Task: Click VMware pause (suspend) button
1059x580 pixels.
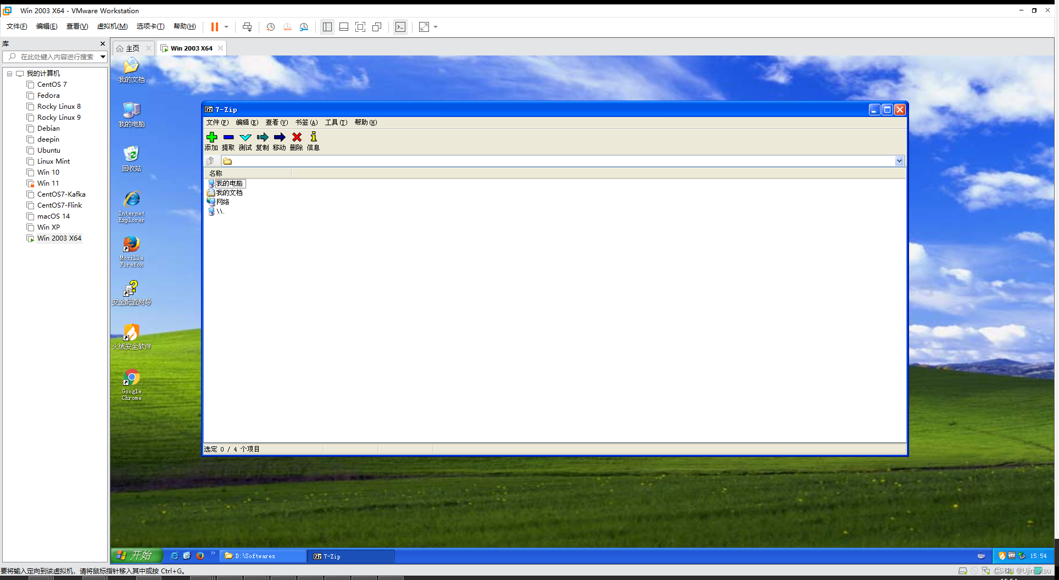Action: pyautogui.click(x=215, y=27)
